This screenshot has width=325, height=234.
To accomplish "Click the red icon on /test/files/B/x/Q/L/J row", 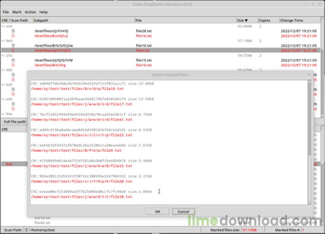I will (13, 36).
